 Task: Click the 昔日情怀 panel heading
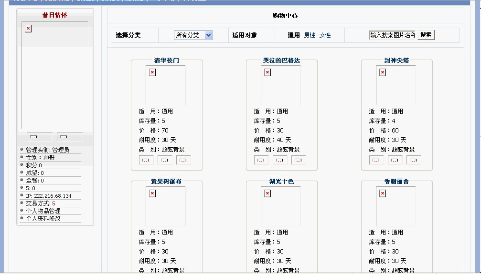[x=54, y=15]
